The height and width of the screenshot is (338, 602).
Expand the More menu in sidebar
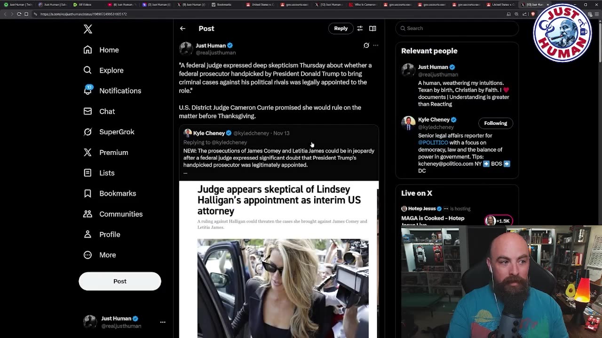pos(100,255)
